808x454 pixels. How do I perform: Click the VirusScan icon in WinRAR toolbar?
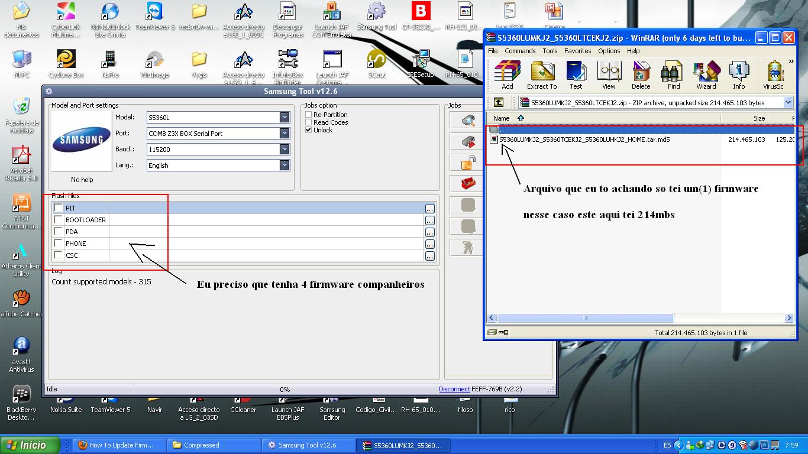point(774,75)
